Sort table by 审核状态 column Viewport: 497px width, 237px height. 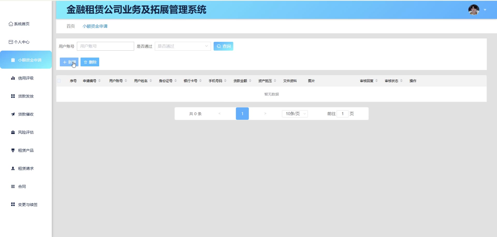click(x=401, y=81)
